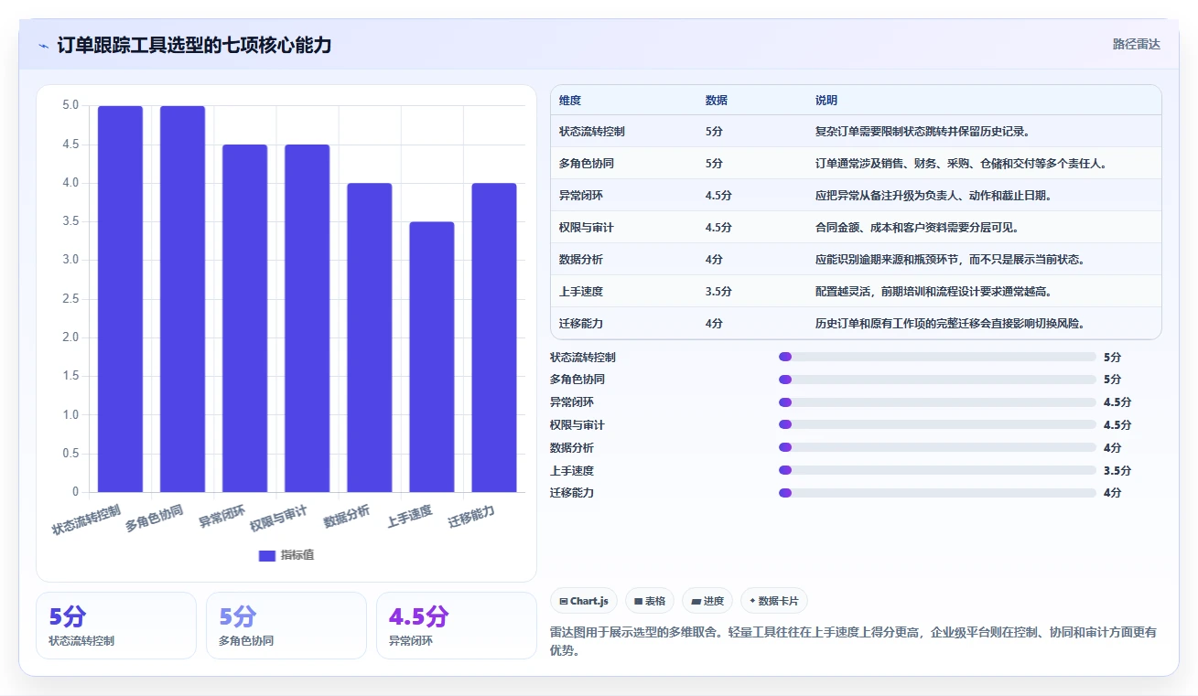The width and height of the screenshot is (1198, 696).
Task: Select the 数据分析 table cell
Action: [x=581, y=260]
